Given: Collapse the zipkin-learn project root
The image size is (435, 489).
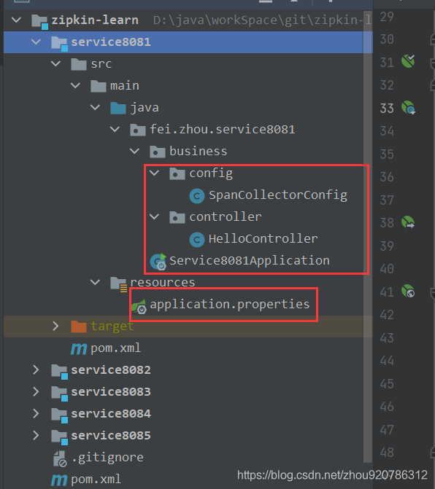Looking at the screenshot, I should tap(16, 20).
